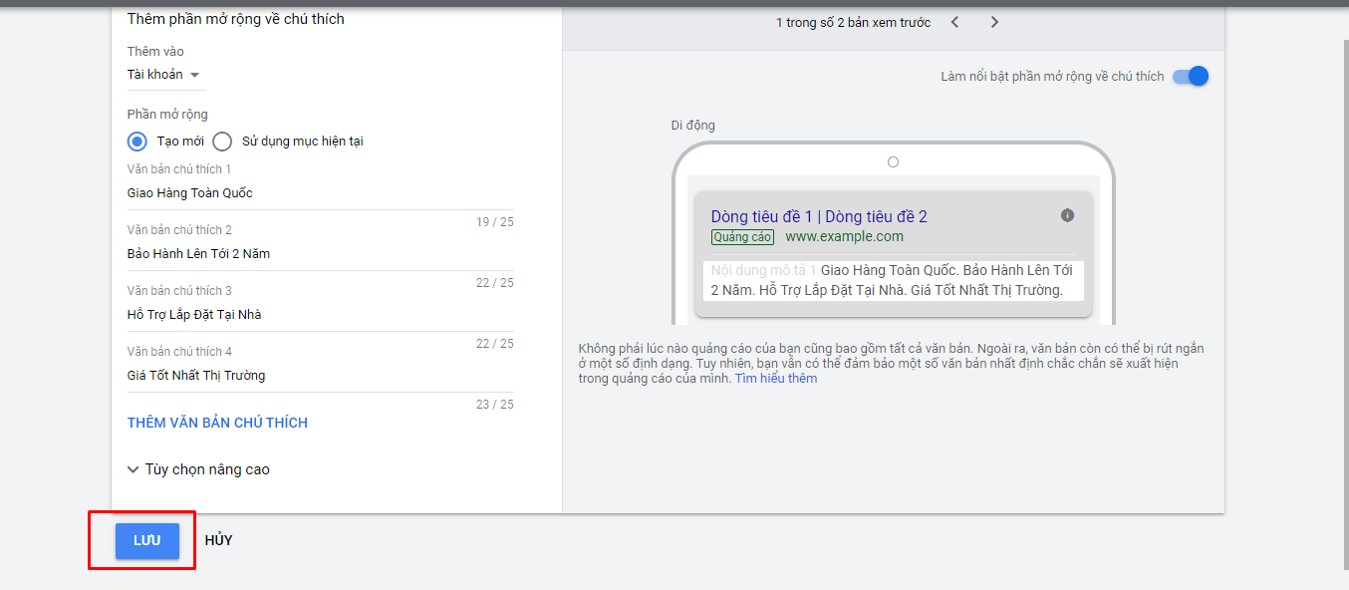Click the Dòng tiêu đề 1 headline in the preview
This screenshot has height=590, width=1349.
click(762, 216)
